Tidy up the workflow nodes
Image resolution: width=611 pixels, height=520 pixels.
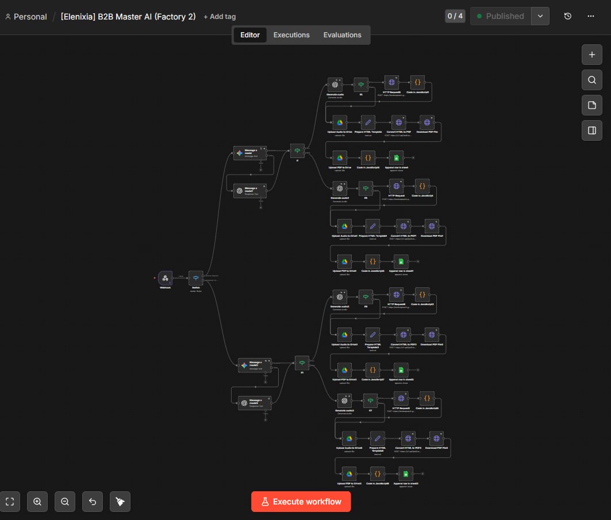pos(120,502)
